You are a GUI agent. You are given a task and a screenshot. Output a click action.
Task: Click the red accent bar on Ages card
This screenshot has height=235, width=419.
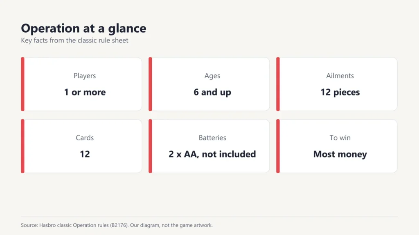tap(150, 84)
